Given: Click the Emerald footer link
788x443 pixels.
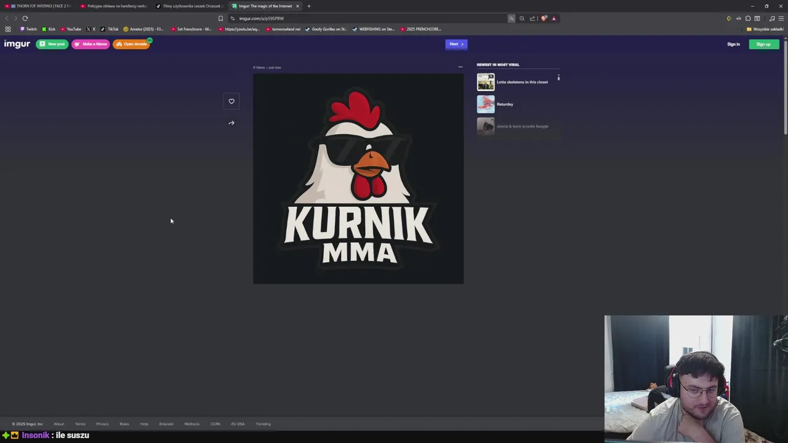Looking at the screenshot, I should tap(166, 424).
